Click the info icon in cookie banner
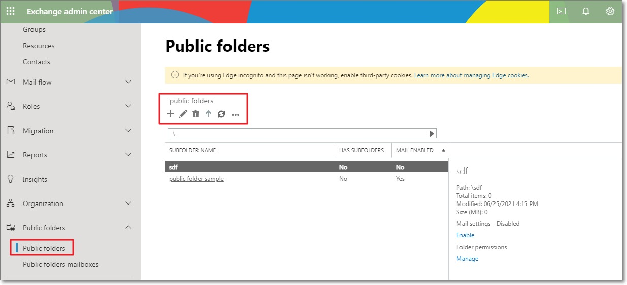627x285 pixels. pos(175,75)
